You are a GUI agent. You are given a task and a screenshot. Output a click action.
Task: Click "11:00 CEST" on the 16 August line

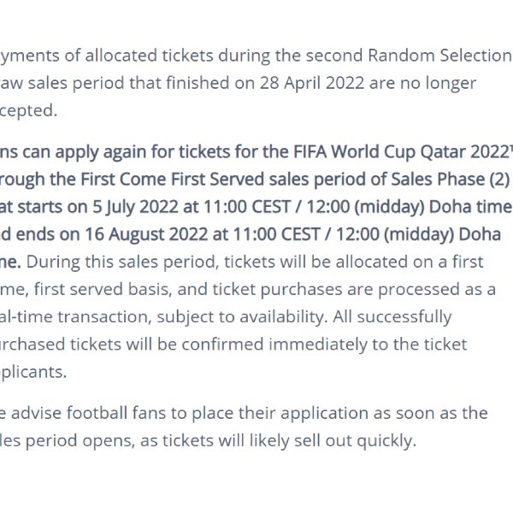[276, 234]
